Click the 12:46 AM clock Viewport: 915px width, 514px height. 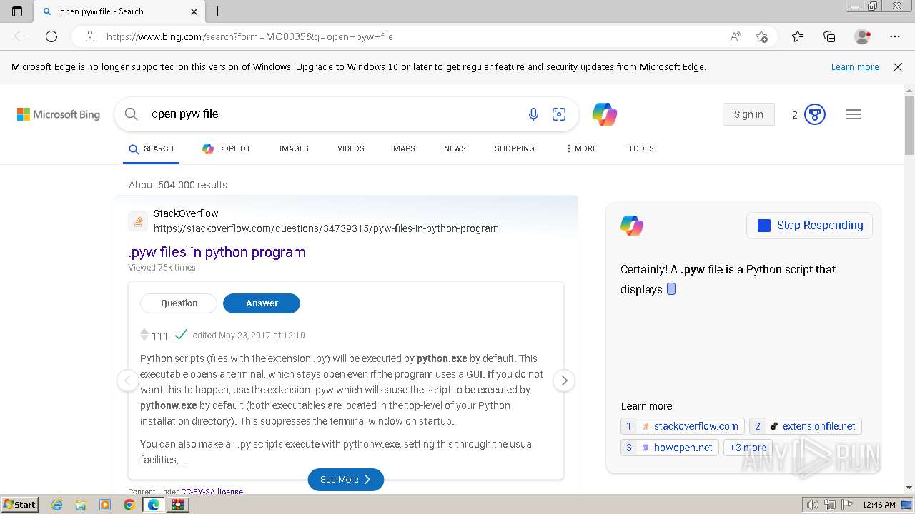click(x=879, y=505)
